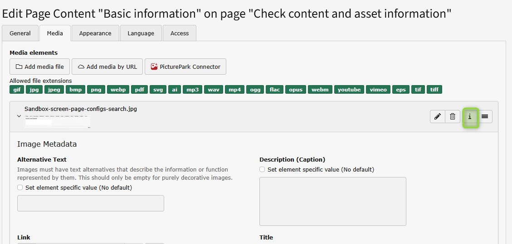Click the image thumbnail preview
Viewport: 512px width, 244px height.
[x=57, y=121]
